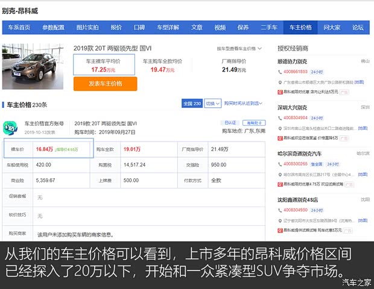
Task: Click 购车全款 19.01万 value
Action: coord(132,149)
